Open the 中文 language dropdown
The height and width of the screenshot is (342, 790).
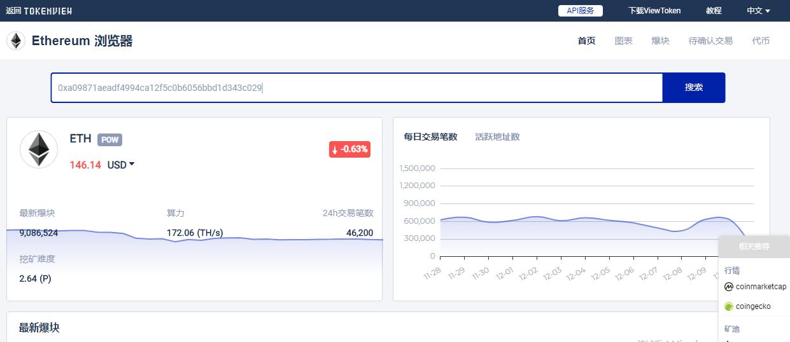click(758, 11)
